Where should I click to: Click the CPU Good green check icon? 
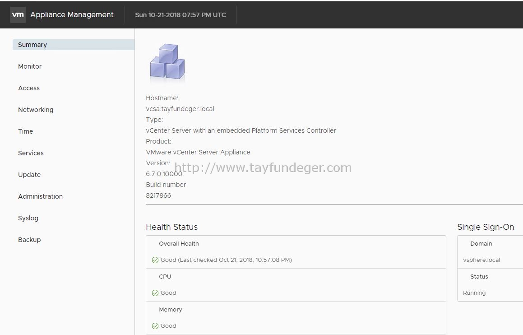click(x=155, y=293)
